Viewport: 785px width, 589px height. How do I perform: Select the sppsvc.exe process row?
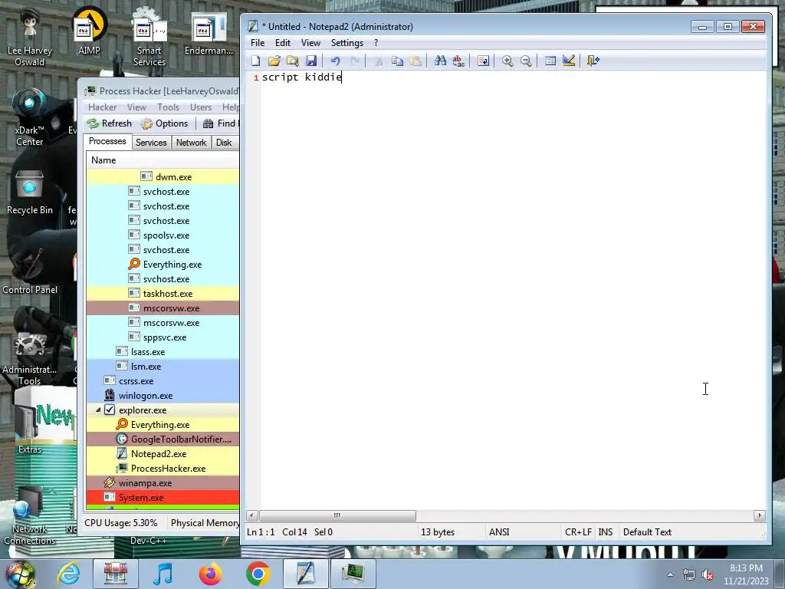pyautogui.click(x=163, y=337)
